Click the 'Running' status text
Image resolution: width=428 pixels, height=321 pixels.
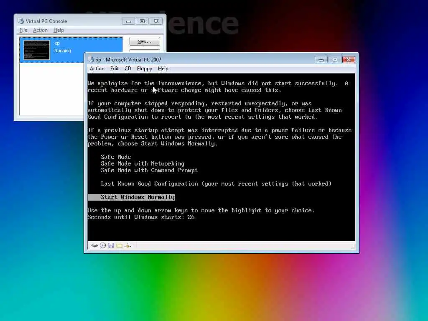pos(63,51)
